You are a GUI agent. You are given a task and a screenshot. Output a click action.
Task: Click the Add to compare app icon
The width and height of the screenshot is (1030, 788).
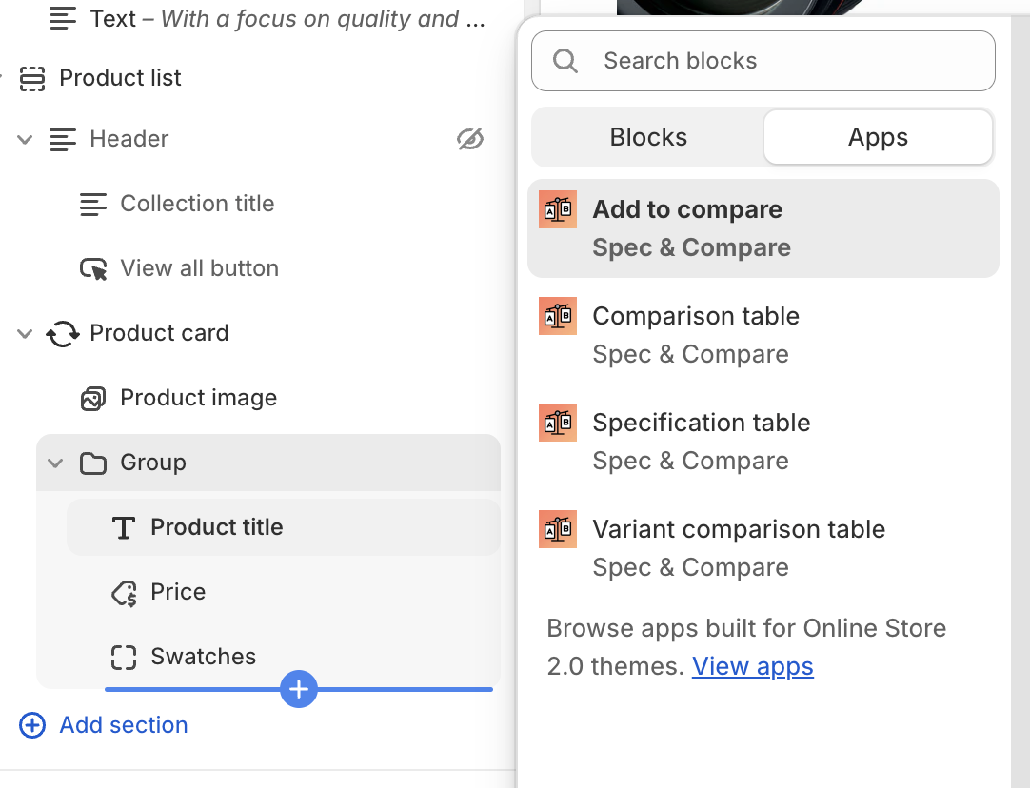click(558, 209)
